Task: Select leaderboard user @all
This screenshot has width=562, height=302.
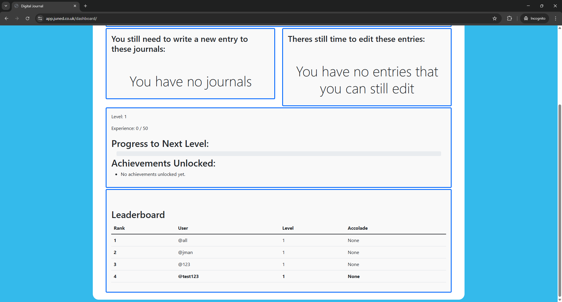Action: [183, 241]
